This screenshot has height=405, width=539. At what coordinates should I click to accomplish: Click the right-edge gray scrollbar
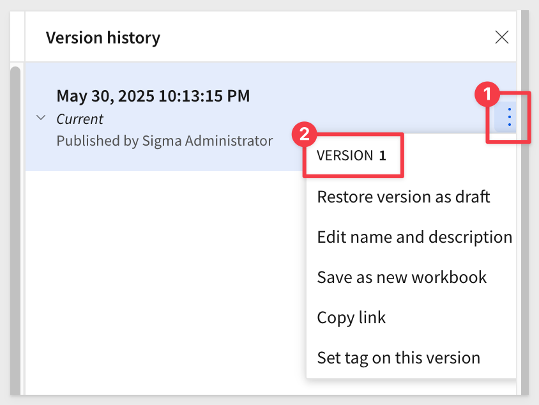(524, 203)
